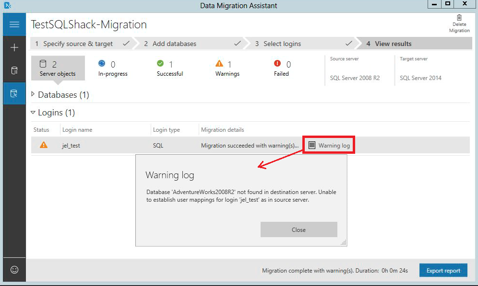Viewport: 478px width, 286px height.
Task: Filter by Server objects tile
Action: coord(58,68)
